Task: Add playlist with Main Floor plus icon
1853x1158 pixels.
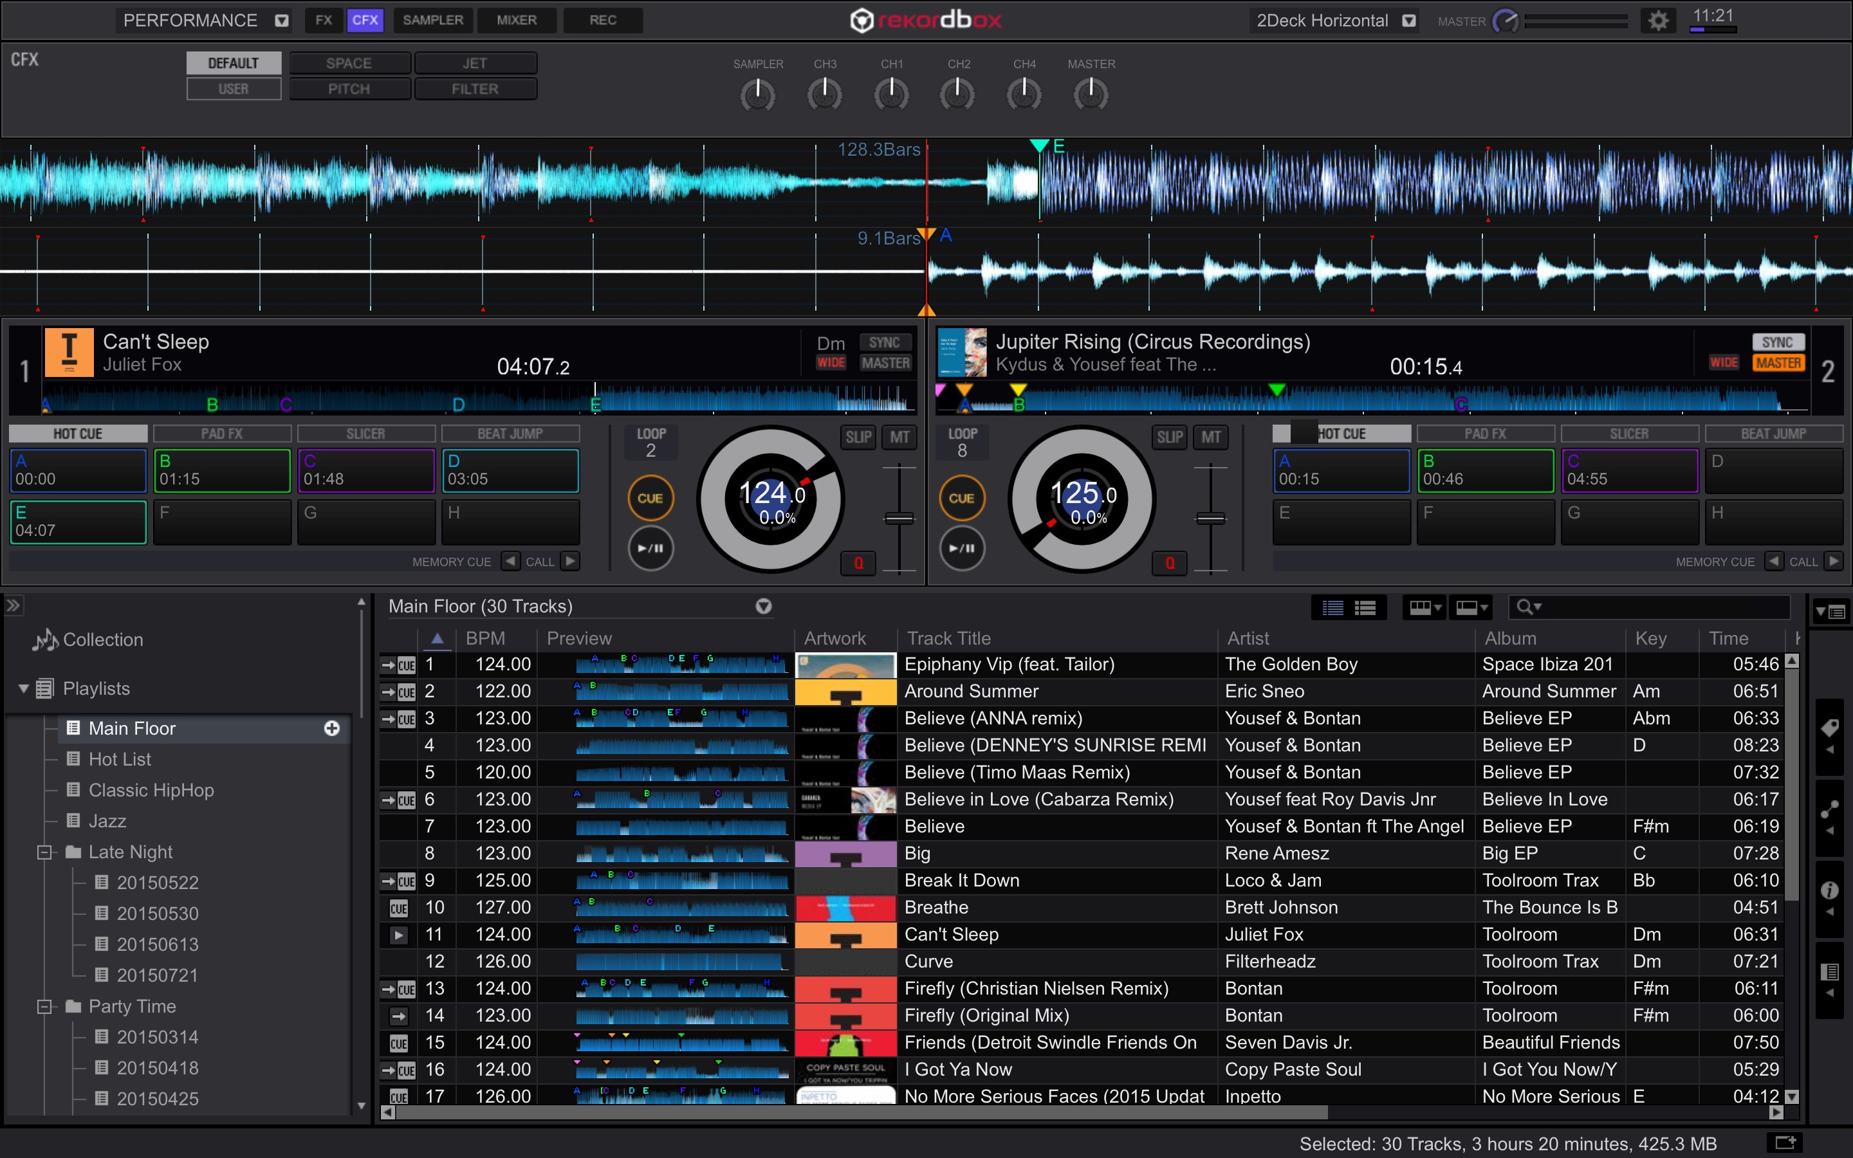Action: (331, 728)
